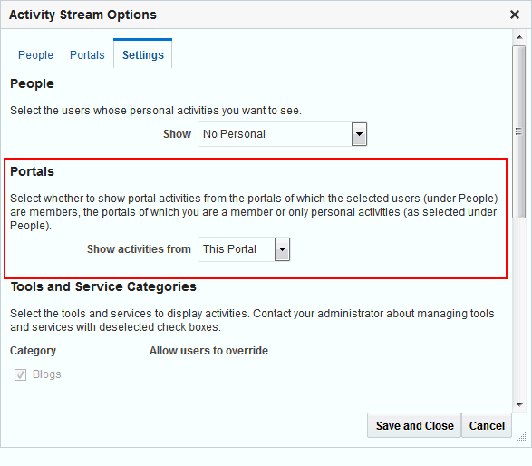Close the Activity Stream Options dialog
532x466 pixels.
(x=515, y=15)
